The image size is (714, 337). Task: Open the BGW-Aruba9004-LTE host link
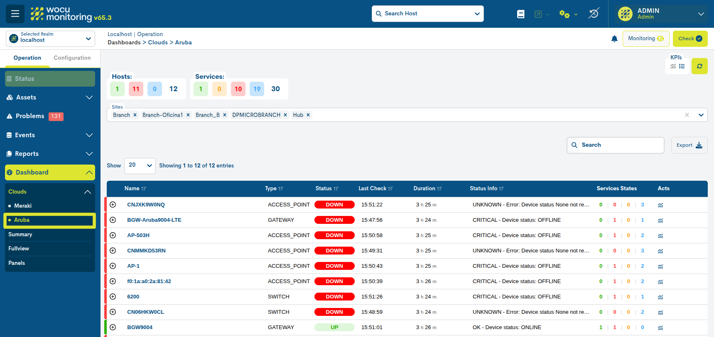(154, 220)
